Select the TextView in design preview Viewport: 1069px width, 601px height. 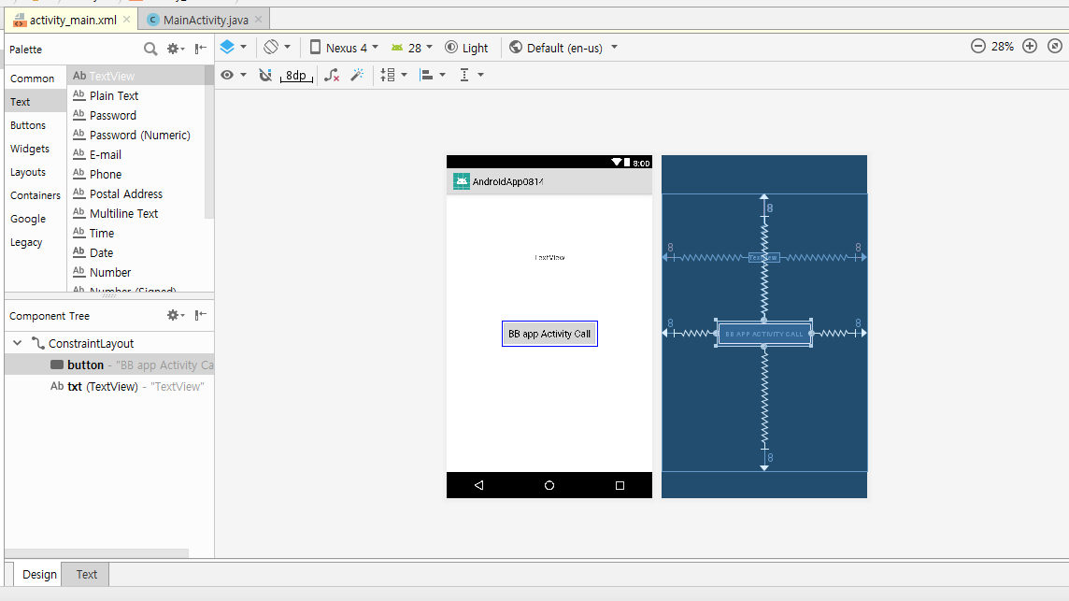tap(549, 257)
